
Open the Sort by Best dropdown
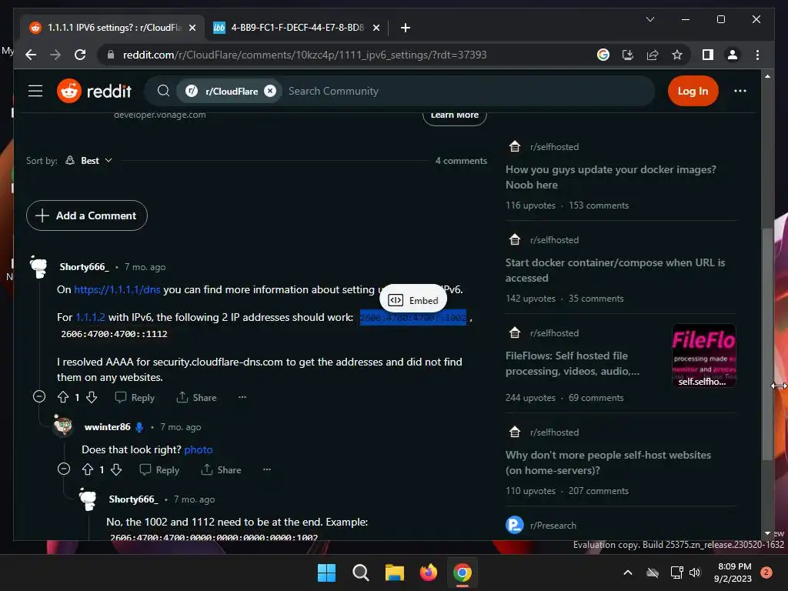pos(89,160)
